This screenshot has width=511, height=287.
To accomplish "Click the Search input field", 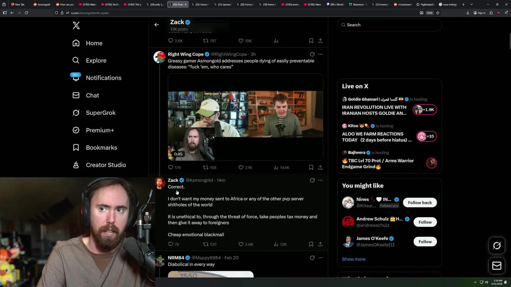I will pos(389,25).
